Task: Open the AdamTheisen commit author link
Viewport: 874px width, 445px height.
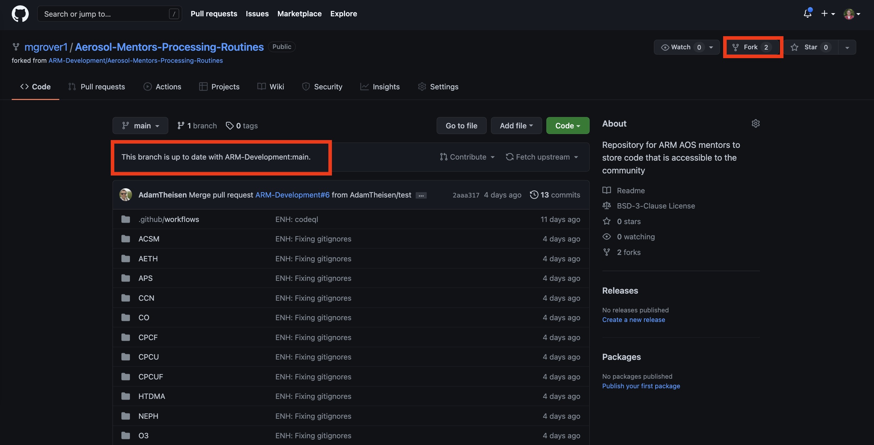Action: (x=163, y=195)
